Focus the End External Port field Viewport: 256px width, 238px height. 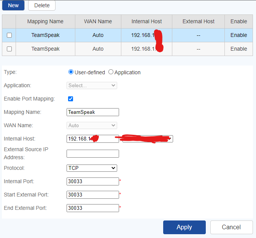click(93, 208)
